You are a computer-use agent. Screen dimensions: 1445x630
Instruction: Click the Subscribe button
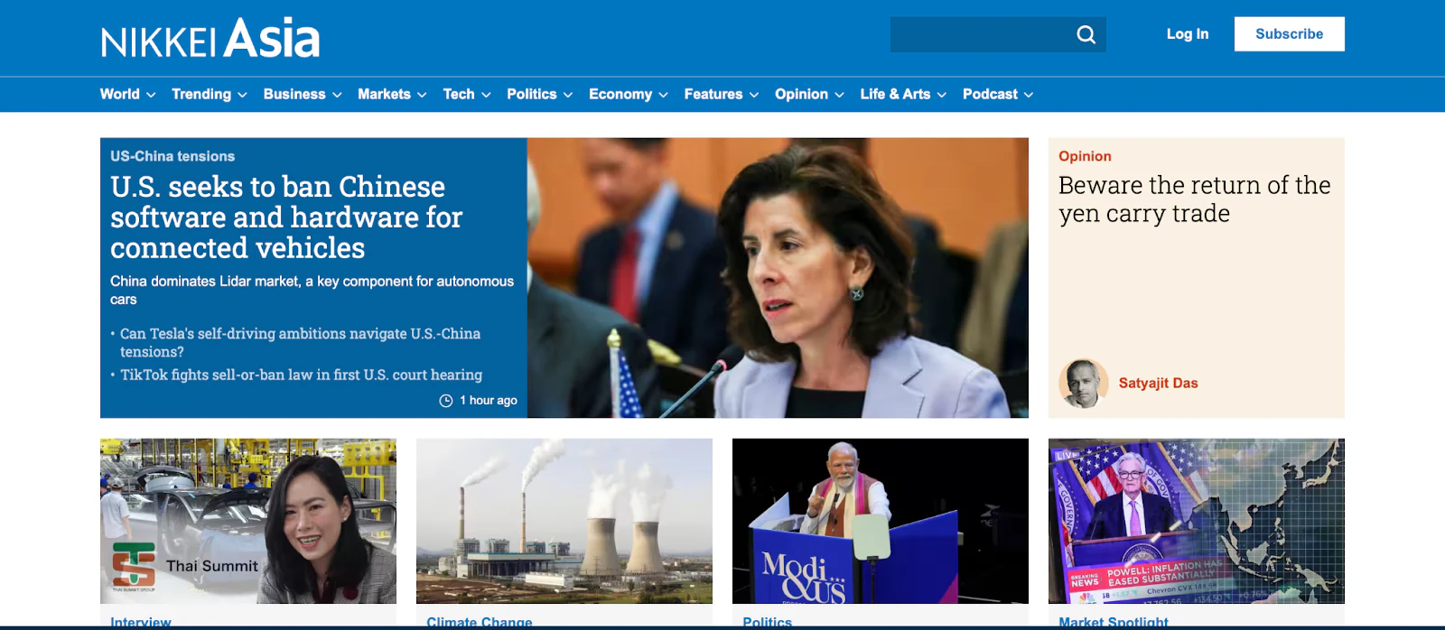(x=1289, y=34)
